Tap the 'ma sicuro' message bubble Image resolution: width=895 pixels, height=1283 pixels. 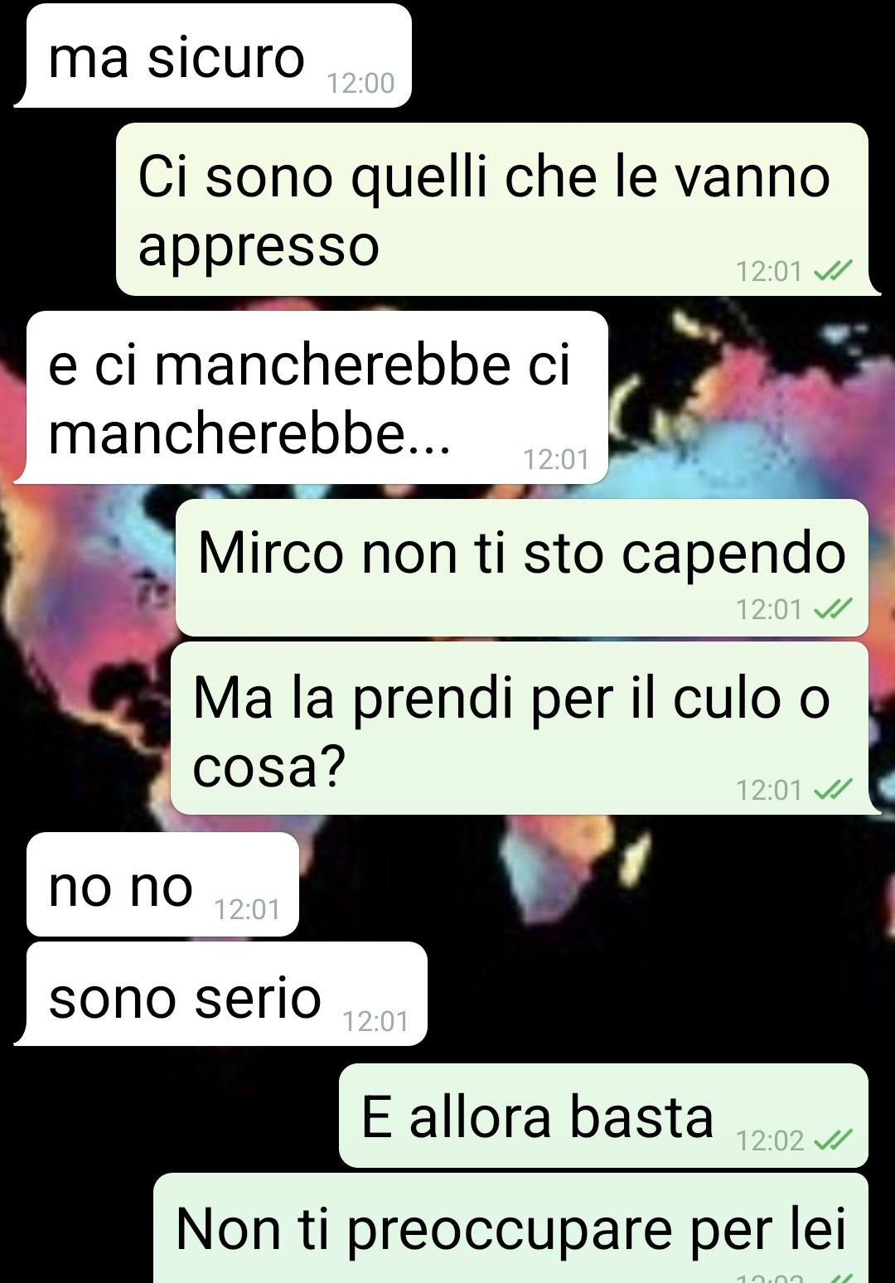point(214,56)
